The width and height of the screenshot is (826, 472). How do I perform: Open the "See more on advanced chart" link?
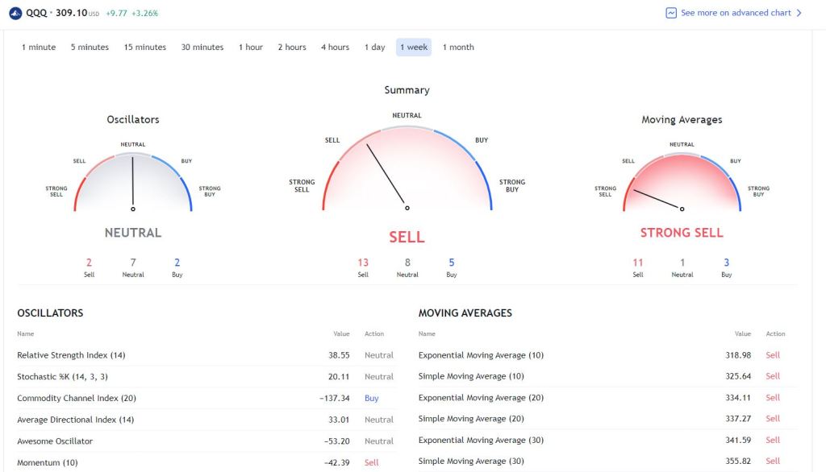736,13
